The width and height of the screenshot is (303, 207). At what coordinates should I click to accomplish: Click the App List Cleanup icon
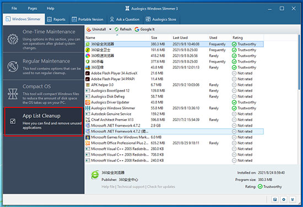point(13,122)
